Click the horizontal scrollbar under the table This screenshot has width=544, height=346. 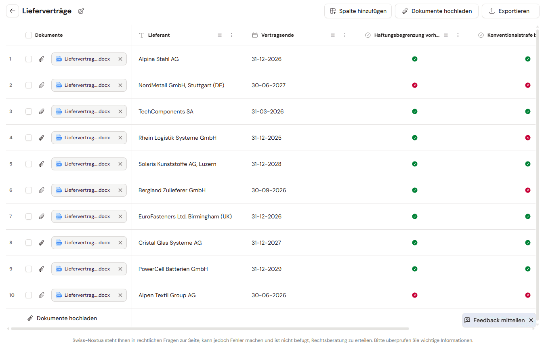coord(210,329)
